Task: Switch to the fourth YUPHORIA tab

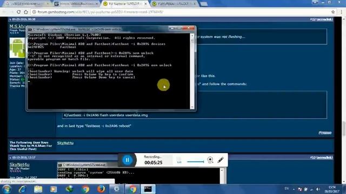Action: click(x=174, y=4)
